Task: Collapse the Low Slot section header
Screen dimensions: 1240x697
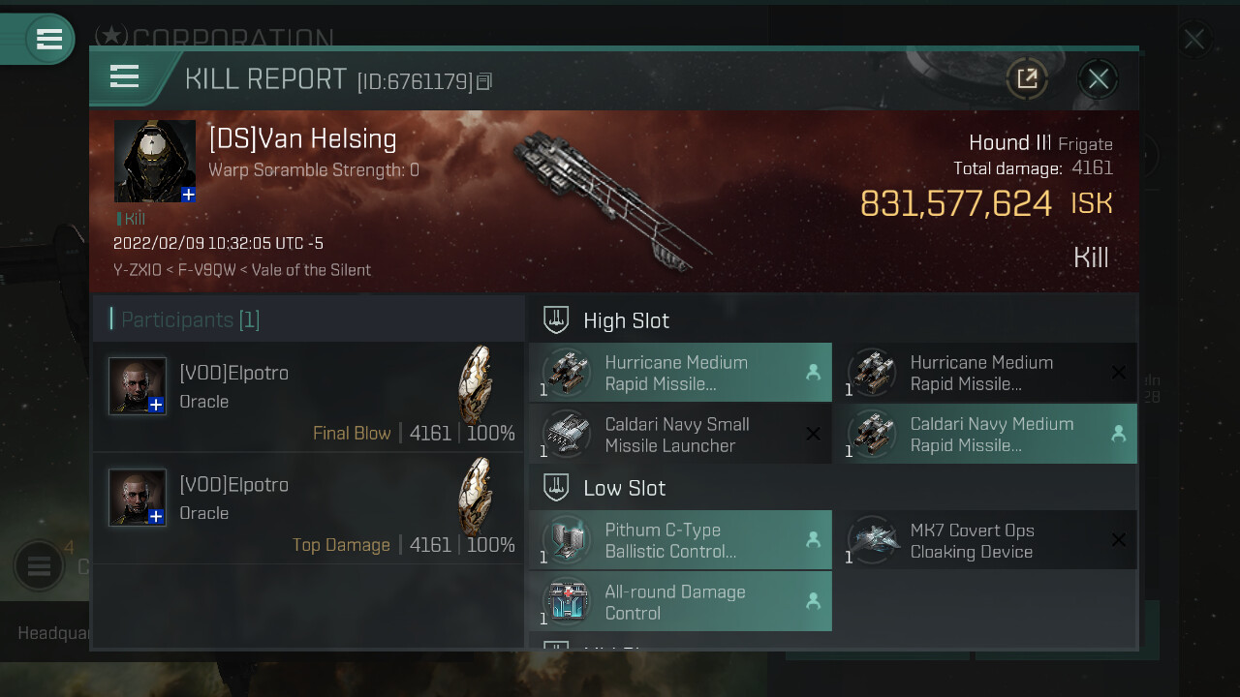Action: 833,487
